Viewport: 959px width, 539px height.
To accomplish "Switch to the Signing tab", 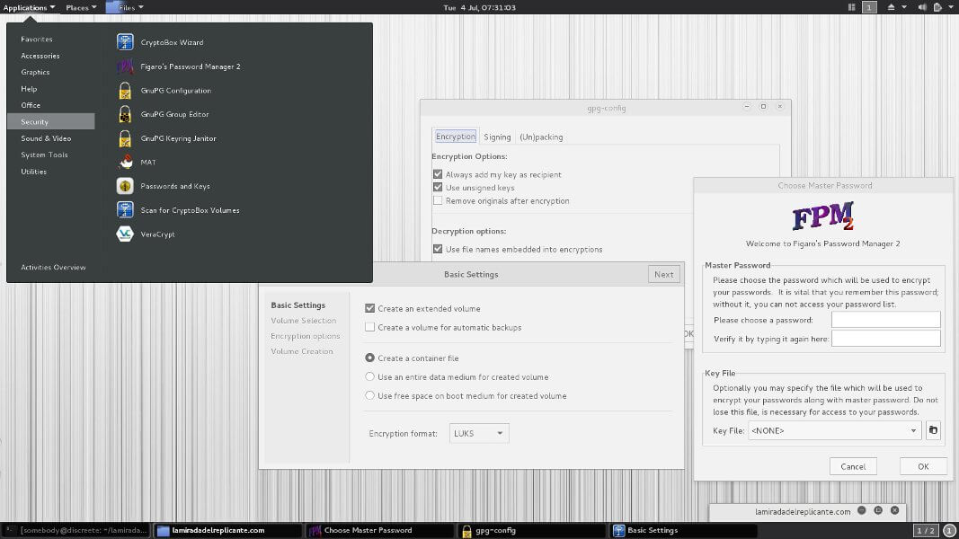I will coord(497,137).
